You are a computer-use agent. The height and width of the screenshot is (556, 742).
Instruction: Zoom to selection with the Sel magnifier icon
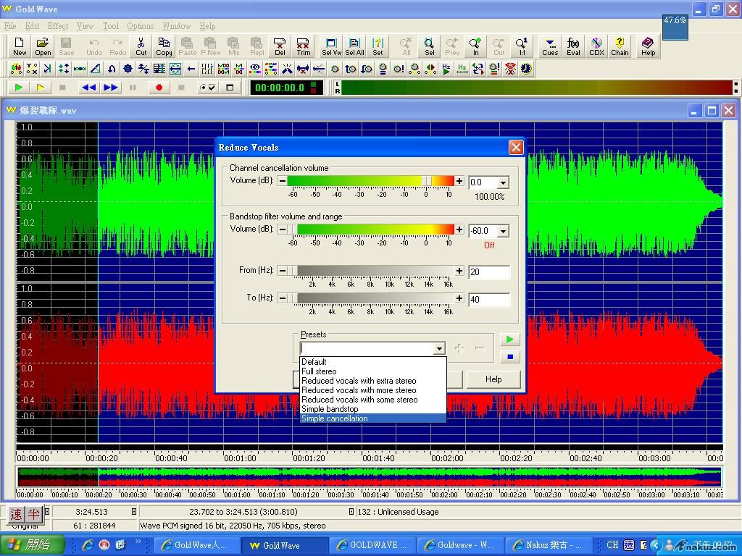tap(429, 46)
